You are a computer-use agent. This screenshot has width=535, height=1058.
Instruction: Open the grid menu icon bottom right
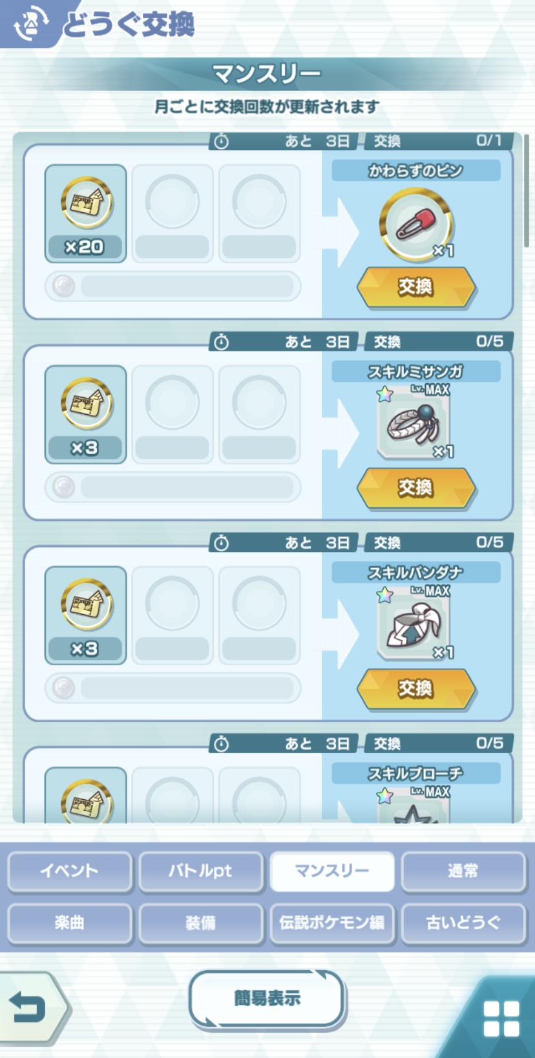click(501, 1019)
